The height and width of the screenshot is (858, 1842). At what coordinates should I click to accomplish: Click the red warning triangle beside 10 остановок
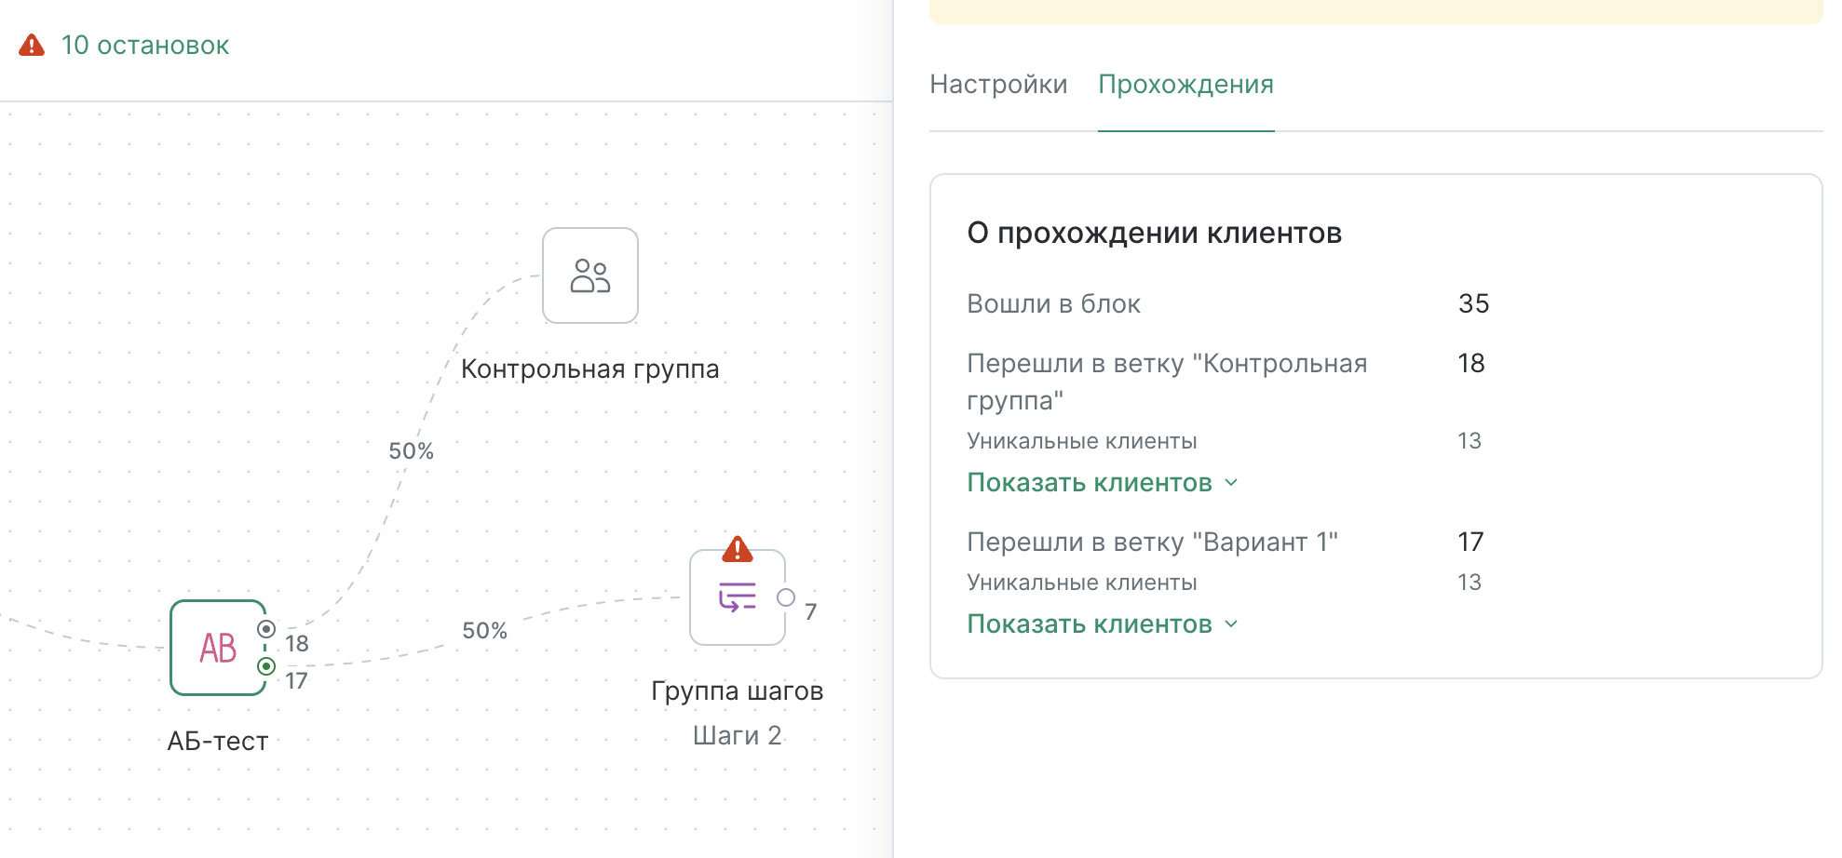click(32, 46)
